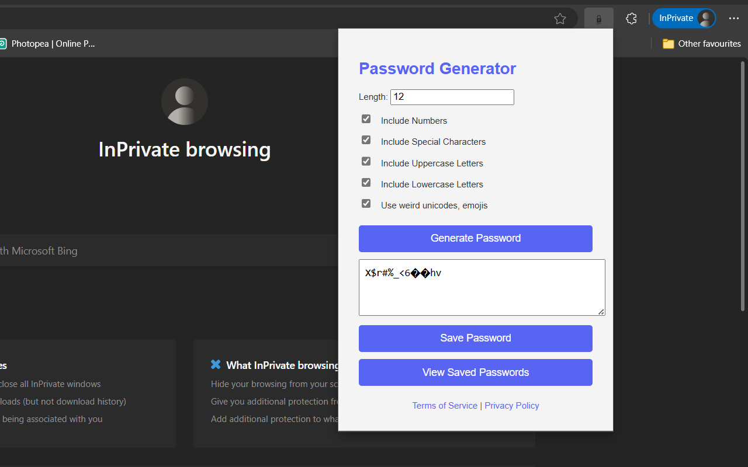The image size is (748, 467).
Task: Click the password Length input field
Action: pyautogui.click(x=452, y=97)
